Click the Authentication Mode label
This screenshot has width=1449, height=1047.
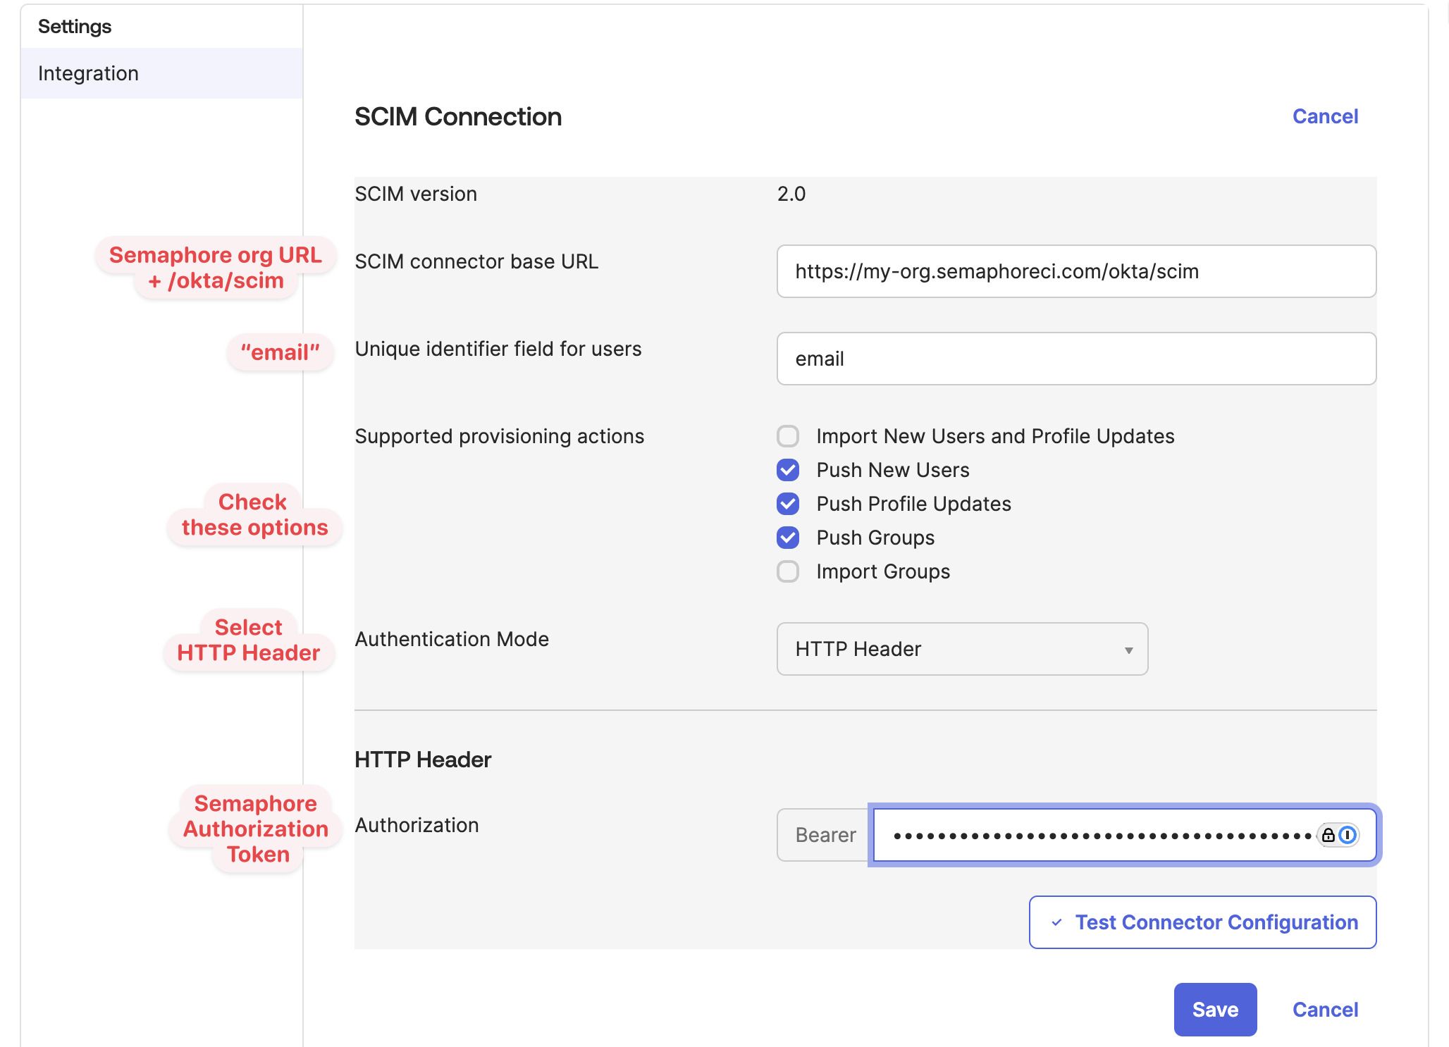[452, 639]
